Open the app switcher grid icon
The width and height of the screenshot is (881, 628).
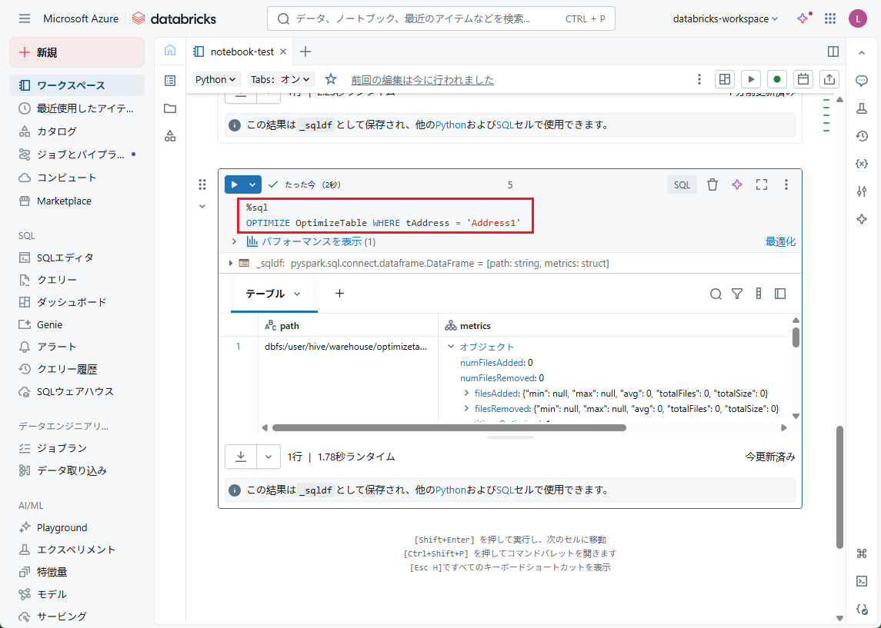[x=830, y=18]
